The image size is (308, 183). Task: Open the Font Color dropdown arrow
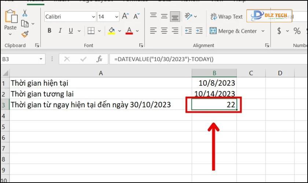137,31
